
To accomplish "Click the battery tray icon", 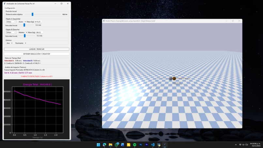I will (x=247, y=145).
